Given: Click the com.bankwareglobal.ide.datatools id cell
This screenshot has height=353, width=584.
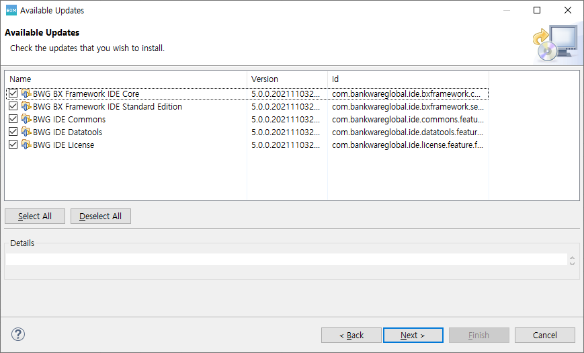Looking at the screenshot, I should pos(407,132).
